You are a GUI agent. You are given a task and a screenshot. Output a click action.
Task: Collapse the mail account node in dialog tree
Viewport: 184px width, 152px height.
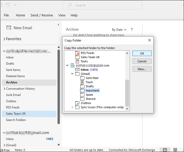pyautogui.click(x=67, y=65)
